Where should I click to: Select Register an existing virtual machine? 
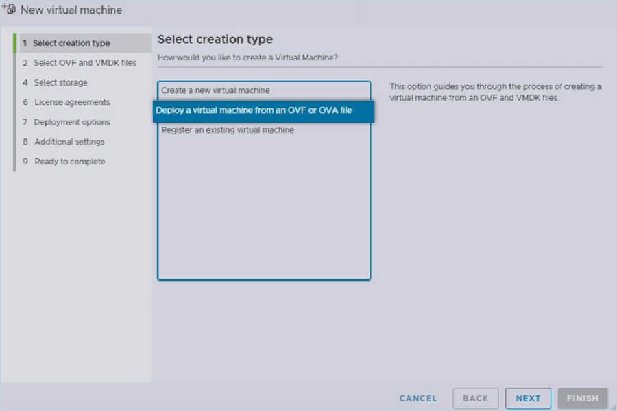(x=228, y=130)
